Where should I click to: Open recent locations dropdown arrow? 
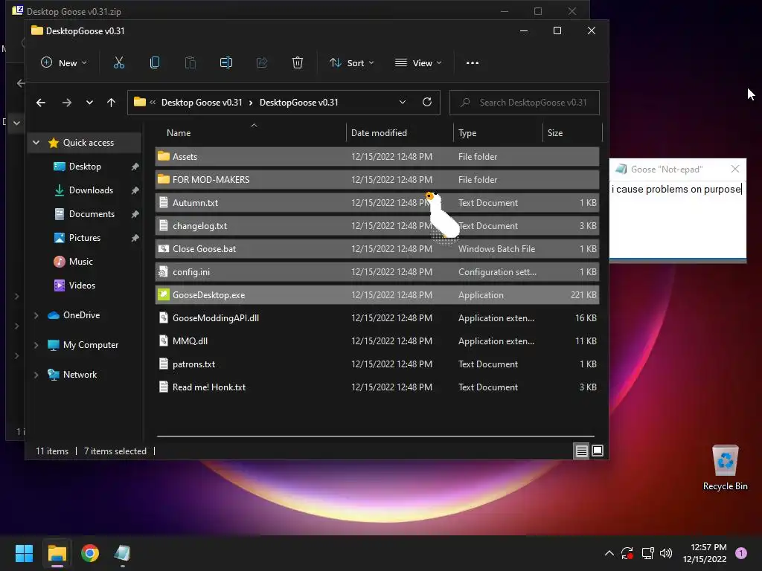(x=89, y=103)
